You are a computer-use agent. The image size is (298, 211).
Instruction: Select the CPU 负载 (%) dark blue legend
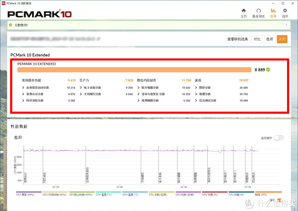[x=241, y=194]
